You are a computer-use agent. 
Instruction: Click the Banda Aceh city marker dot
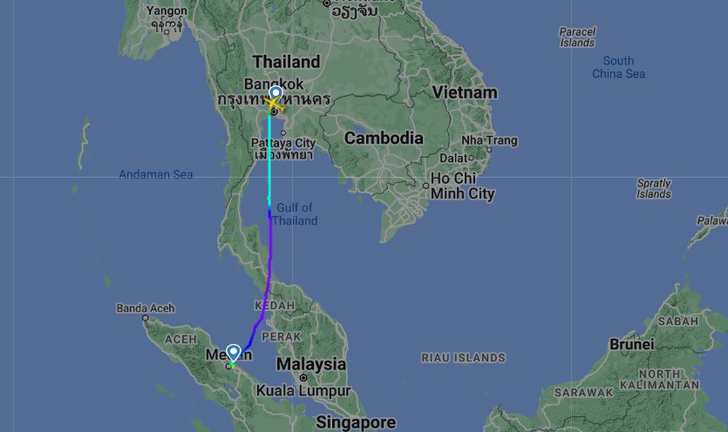coord(146,318)
